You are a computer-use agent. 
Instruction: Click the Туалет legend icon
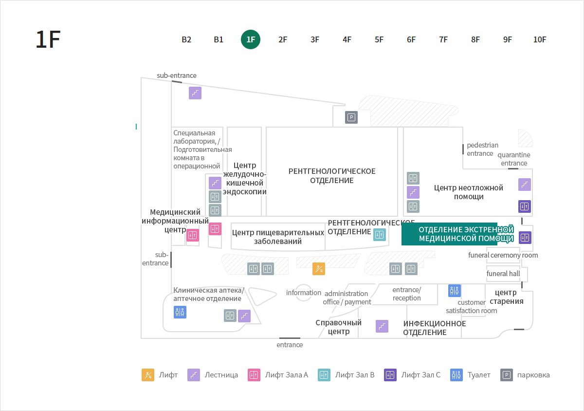tap(456, 375)
